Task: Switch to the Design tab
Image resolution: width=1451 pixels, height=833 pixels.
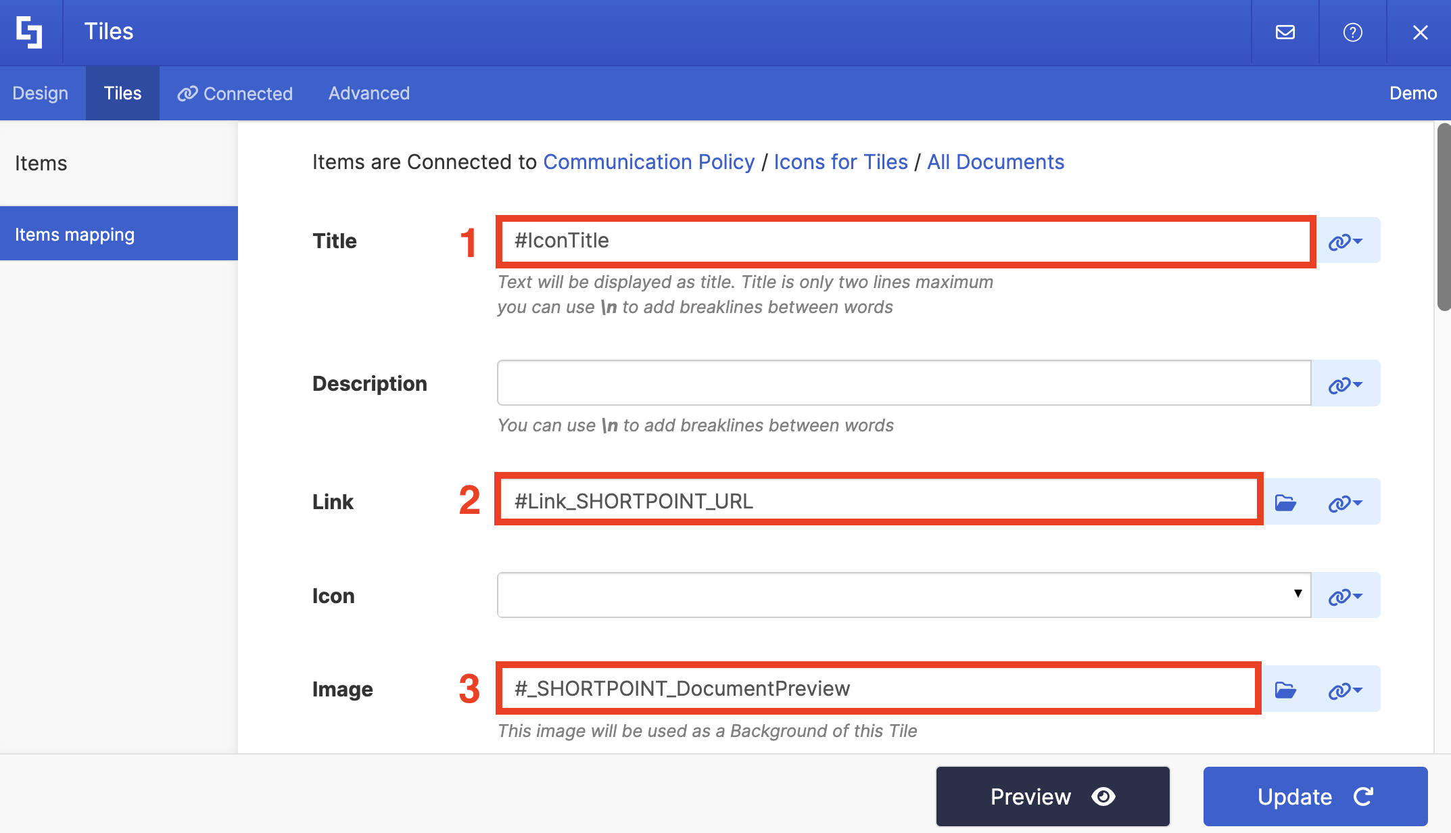Action: point(41,93)
